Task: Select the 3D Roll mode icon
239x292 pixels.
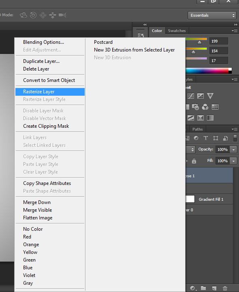Action: click(33, 15)
